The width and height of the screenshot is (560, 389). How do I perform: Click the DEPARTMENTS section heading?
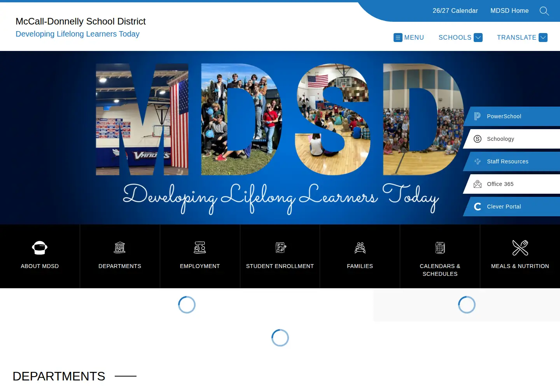[59, 376]
